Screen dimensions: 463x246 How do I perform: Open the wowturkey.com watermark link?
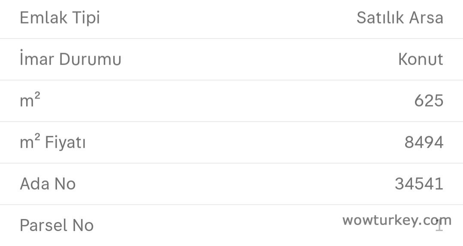[x=397, y=220]
